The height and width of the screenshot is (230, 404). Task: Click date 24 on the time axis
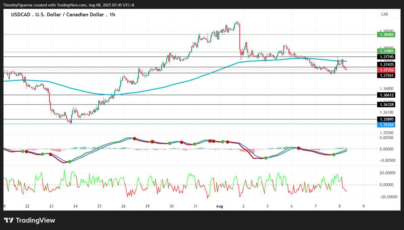(75, 206)
